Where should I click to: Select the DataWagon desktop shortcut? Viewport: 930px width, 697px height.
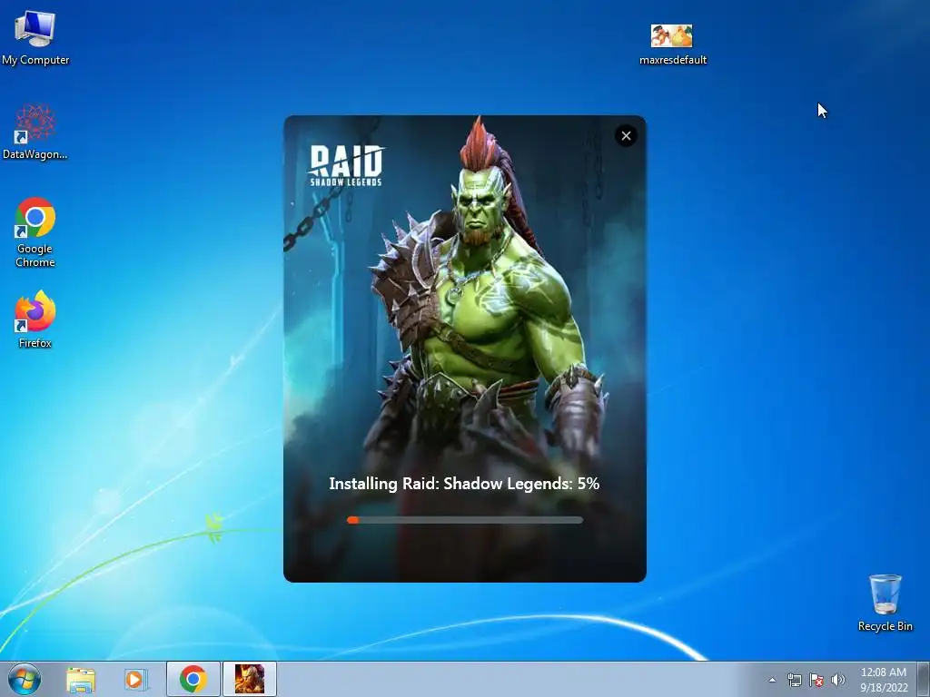tap(35, 132)
